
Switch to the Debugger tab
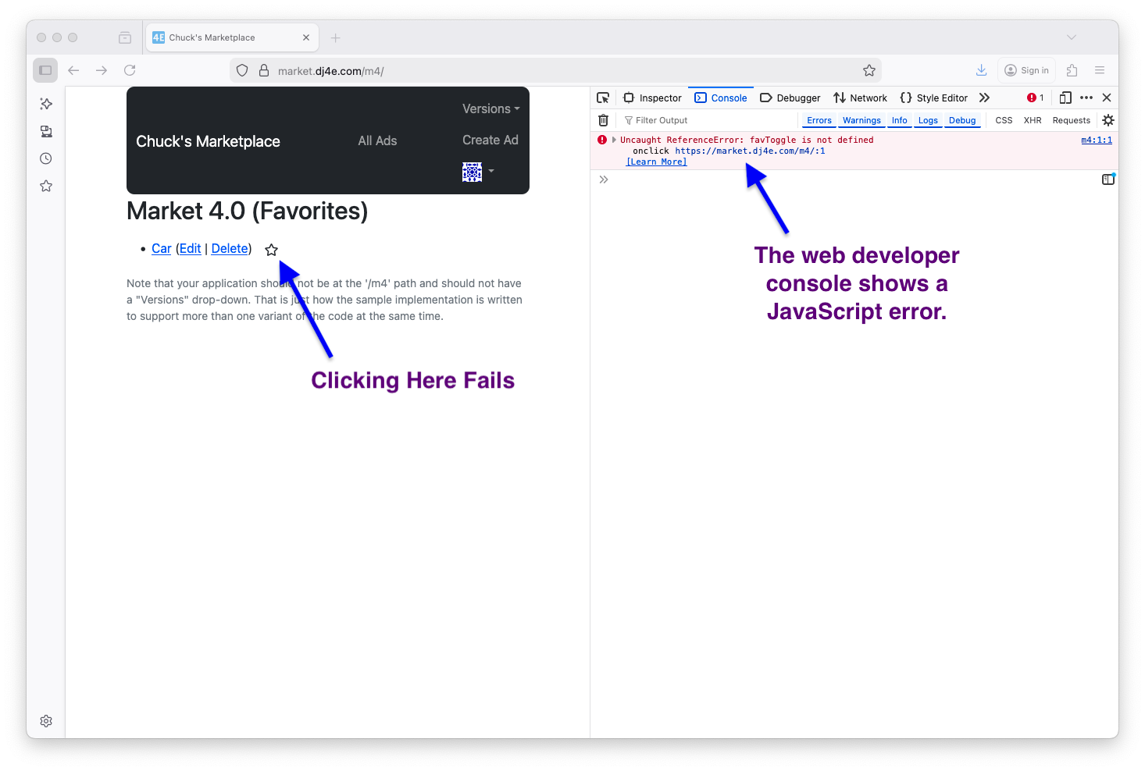[x=790, y=98]
